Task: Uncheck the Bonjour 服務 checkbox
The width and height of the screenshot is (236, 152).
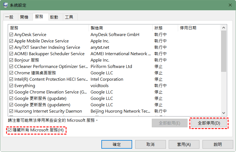Action: pyautogui.click(x=11, y=60)
